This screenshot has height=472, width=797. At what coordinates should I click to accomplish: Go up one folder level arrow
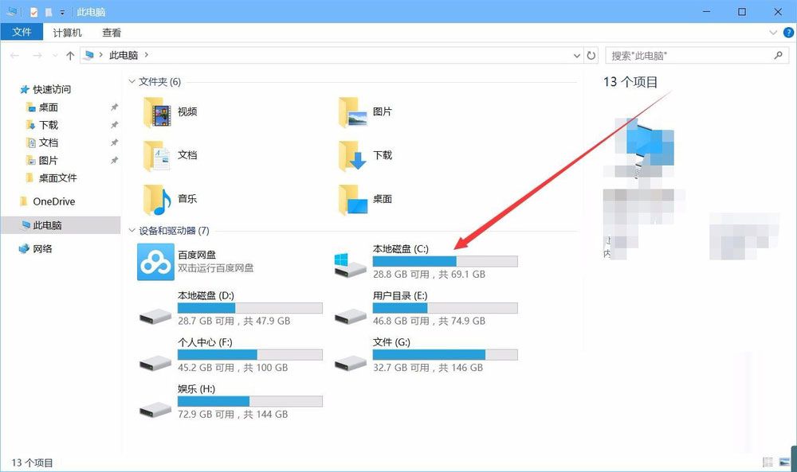70,56
